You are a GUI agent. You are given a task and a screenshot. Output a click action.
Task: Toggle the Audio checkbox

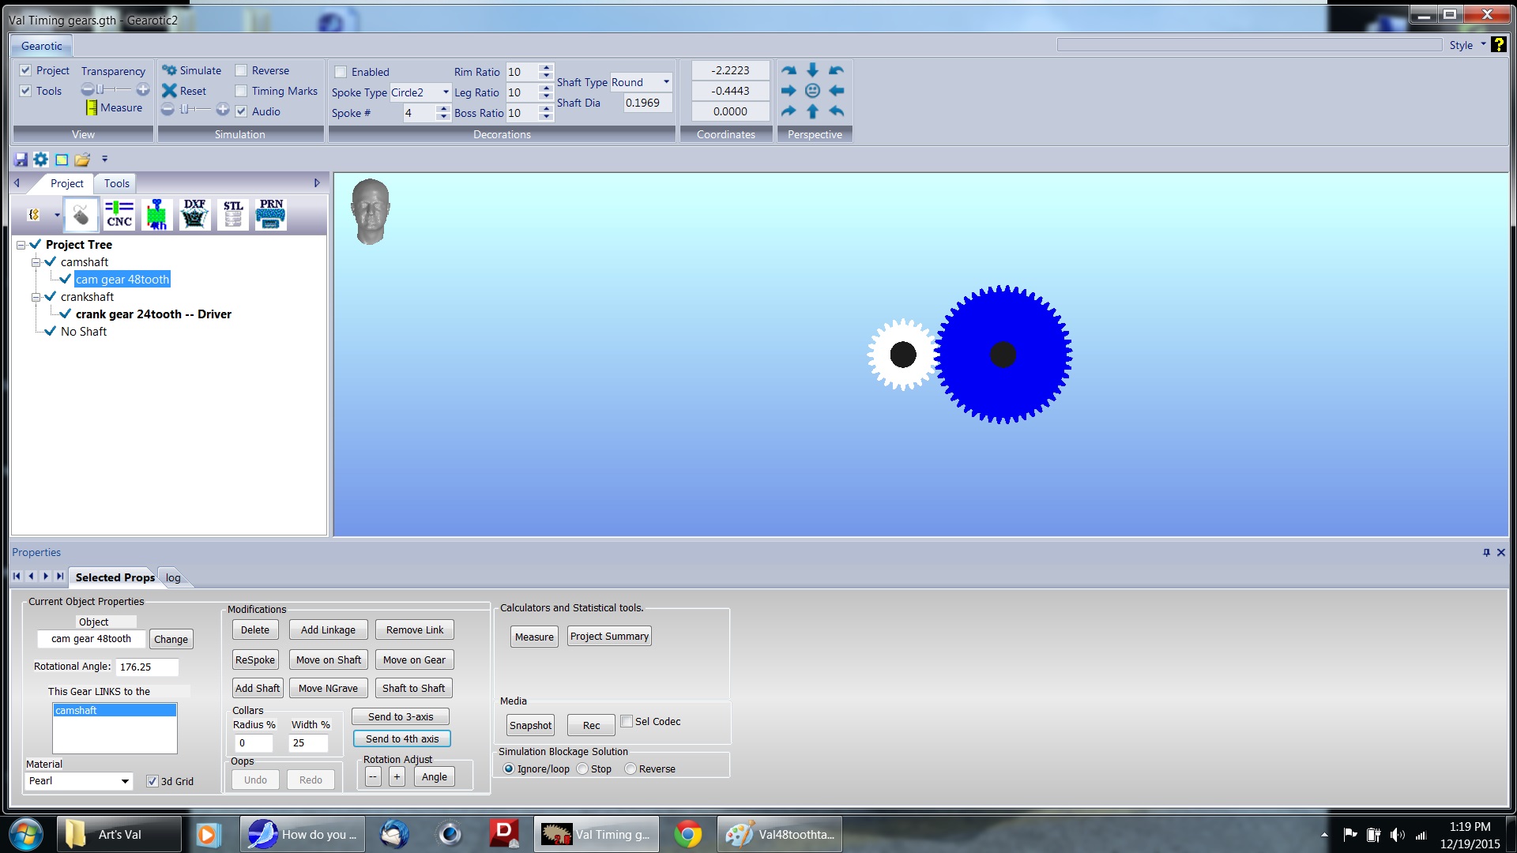[x=242, y=111]
